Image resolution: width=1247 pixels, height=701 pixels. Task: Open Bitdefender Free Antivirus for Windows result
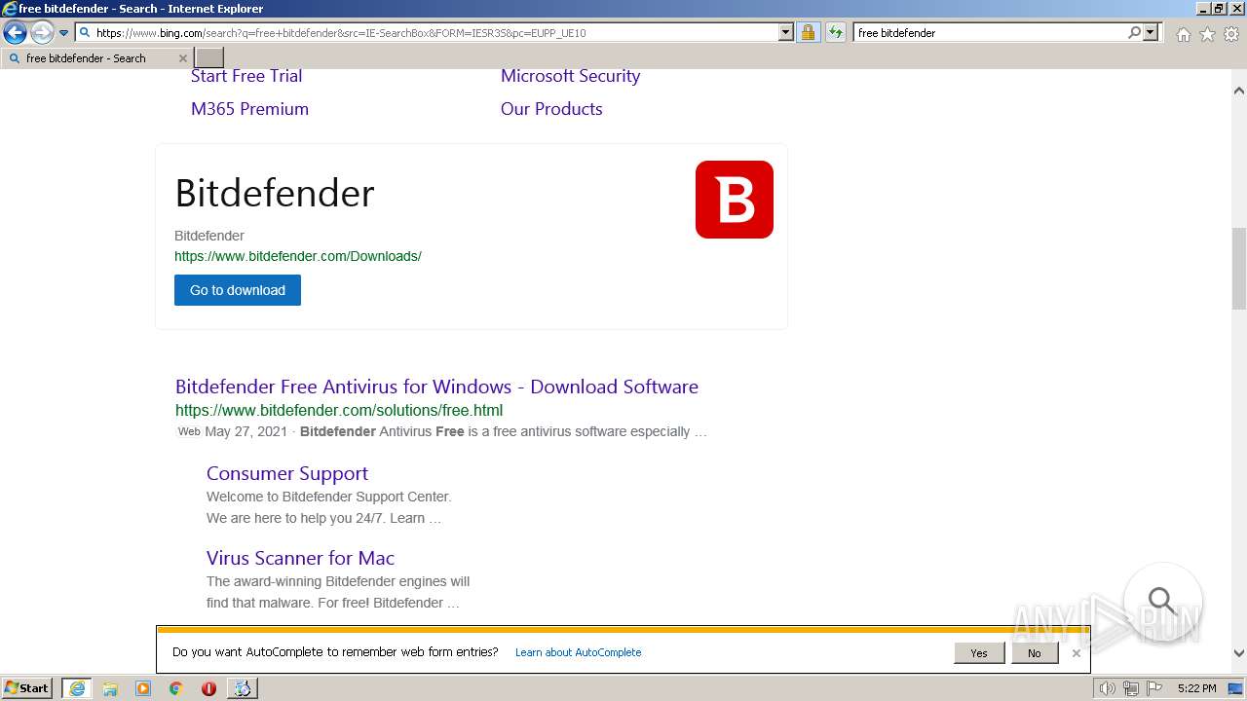coord(436,387)
